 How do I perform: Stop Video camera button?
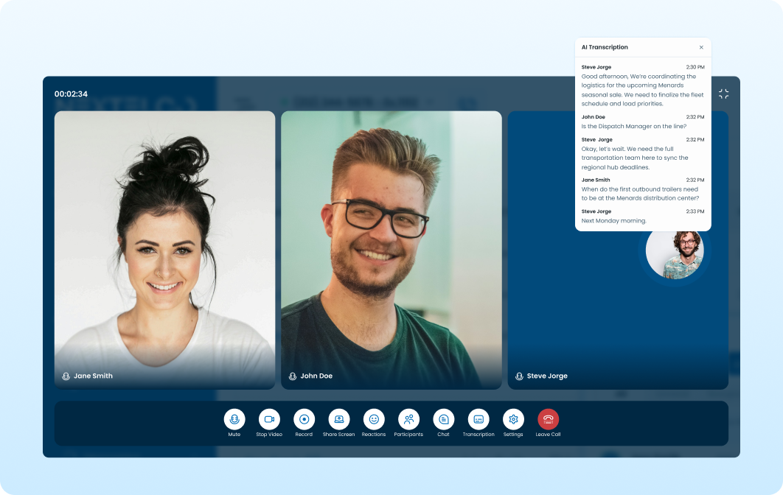[269, 419]
